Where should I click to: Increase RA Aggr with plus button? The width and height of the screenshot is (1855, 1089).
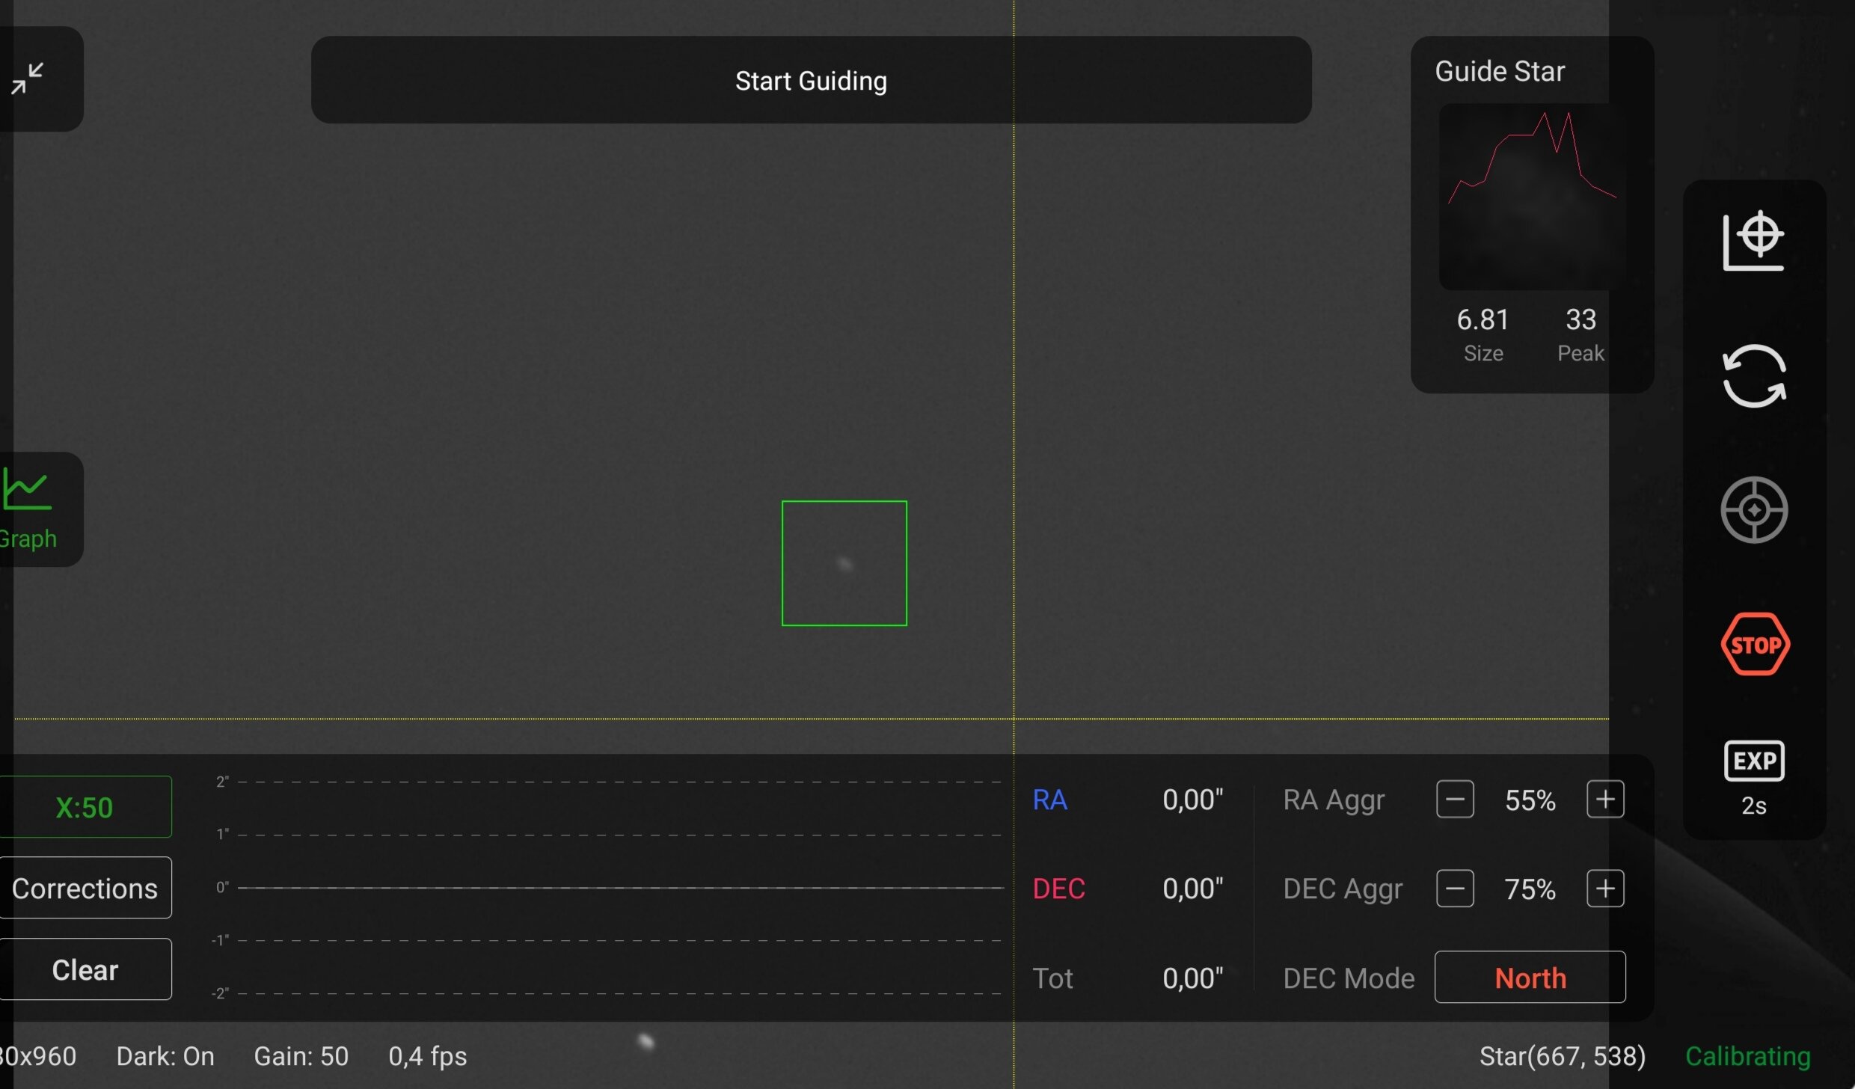1605,800
